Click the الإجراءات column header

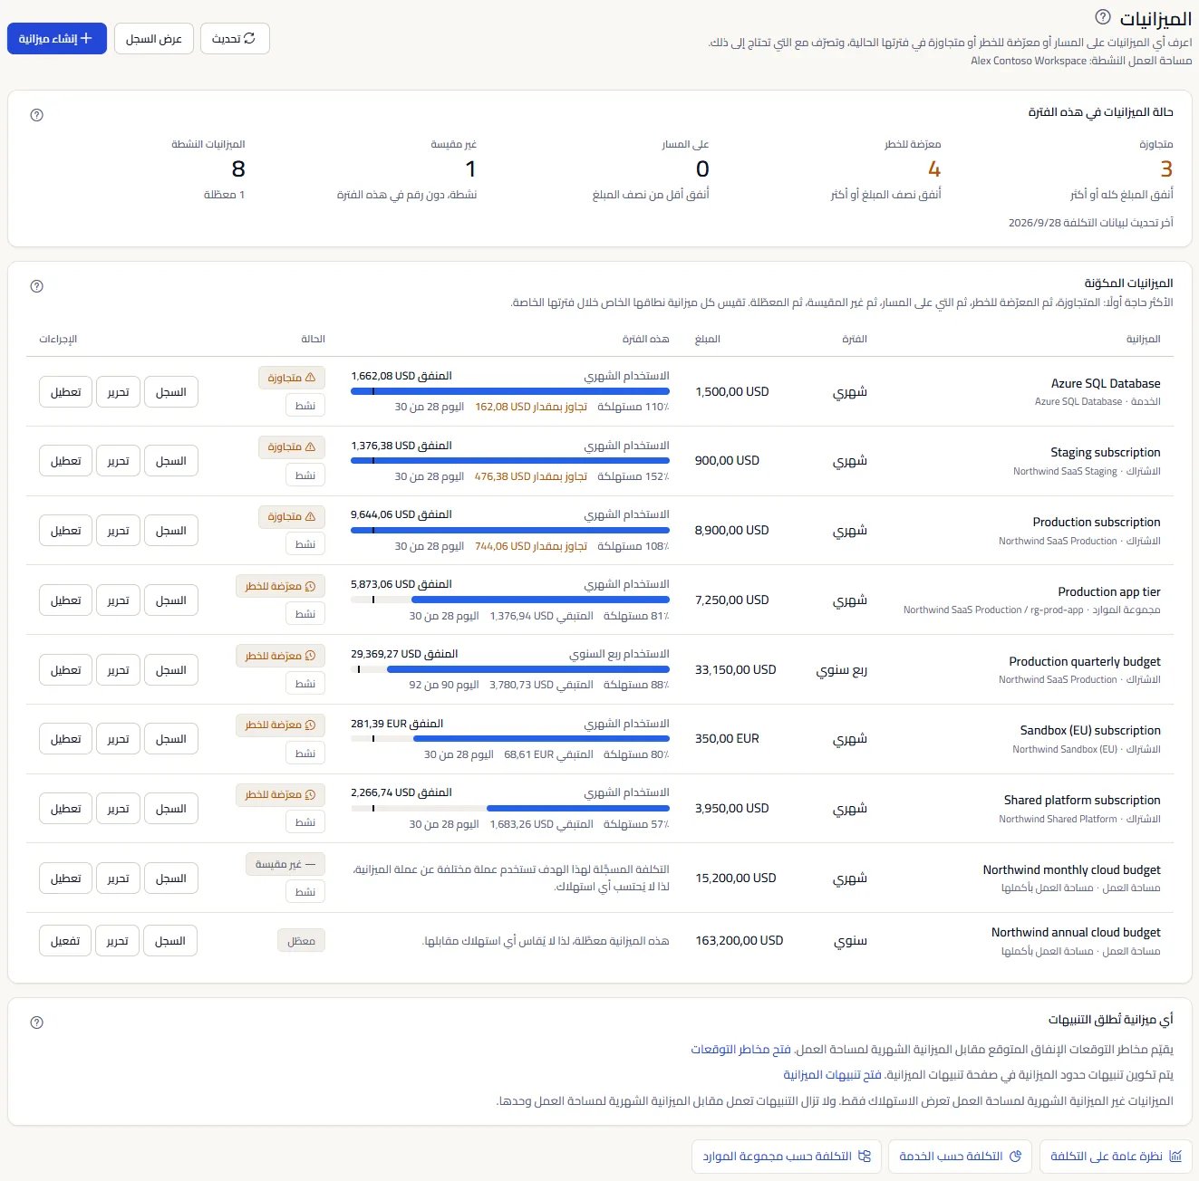tap(58, 339)
